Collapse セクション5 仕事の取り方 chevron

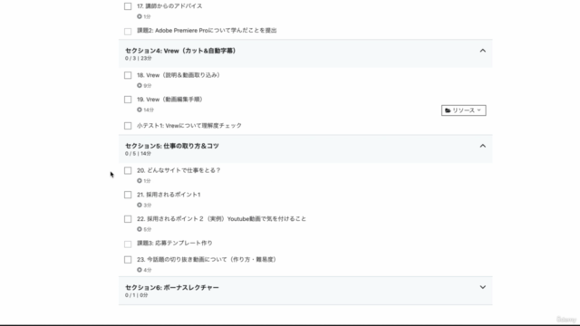(x=483, y=146)
